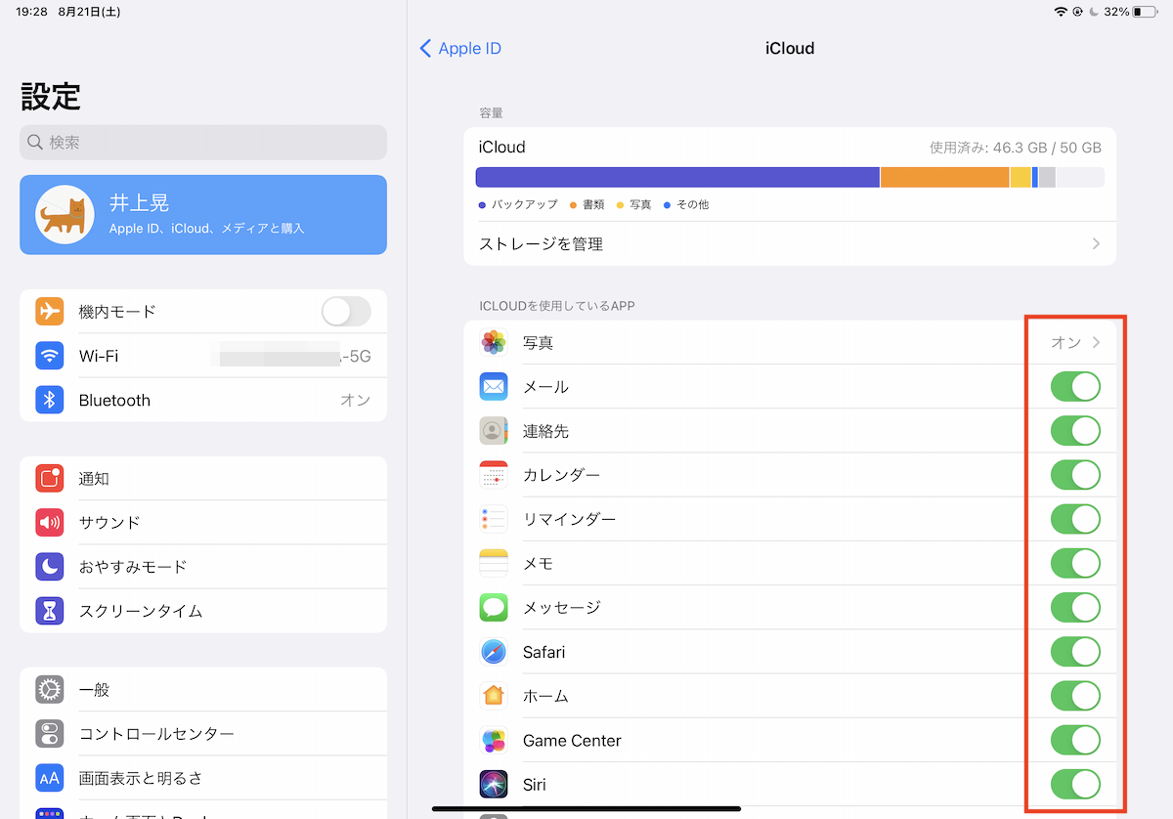Tap the 書類 legend label
Image resolution: width=1173 pixels, height=819 pixels.
click(x=593, y=205)
